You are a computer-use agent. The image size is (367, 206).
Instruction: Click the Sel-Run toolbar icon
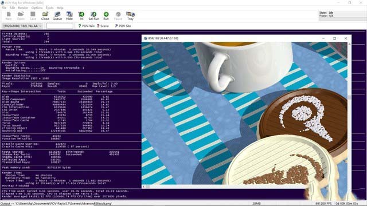[93, 16]
